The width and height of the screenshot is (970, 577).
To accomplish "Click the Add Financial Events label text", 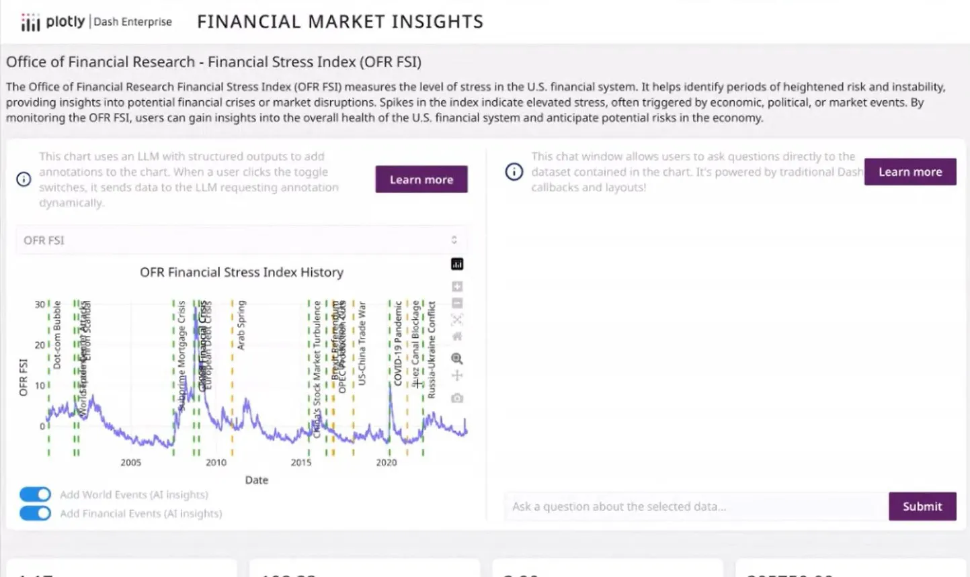I will (141, 514).
